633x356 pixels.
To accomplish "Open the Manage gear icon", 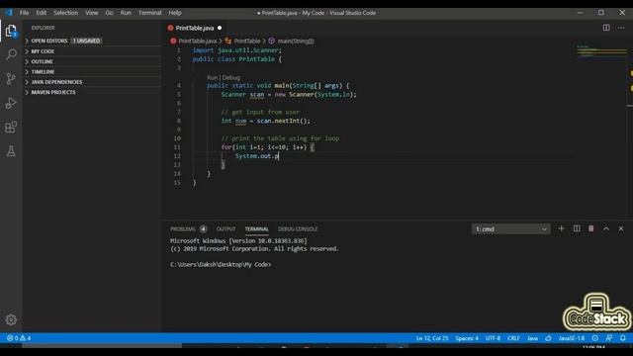I will point(11,319).
